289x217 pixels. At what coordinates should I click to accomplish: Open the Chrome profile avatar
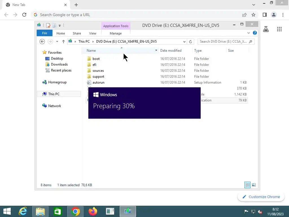[x=274, y=15]
